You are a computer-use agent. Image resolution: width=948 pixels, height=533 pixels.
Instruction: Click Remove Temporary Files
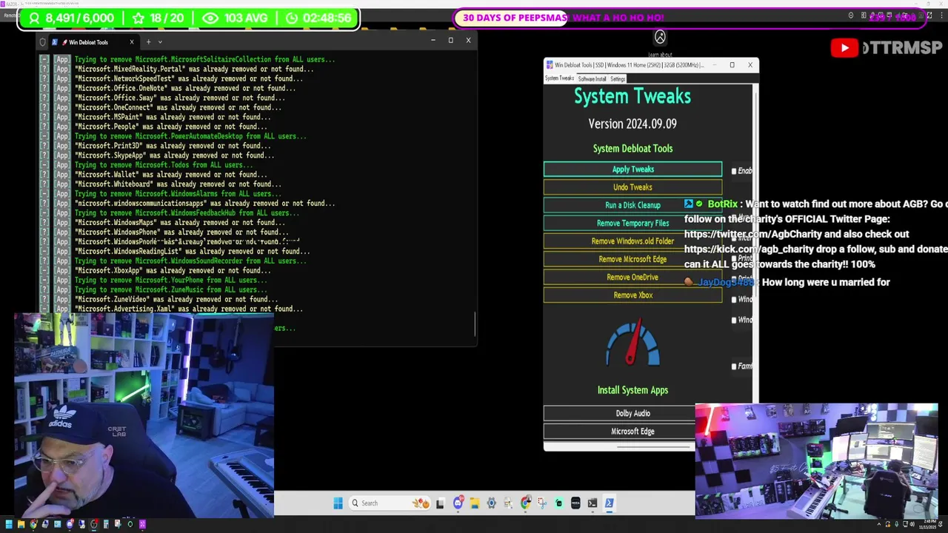tap(632, 223)
